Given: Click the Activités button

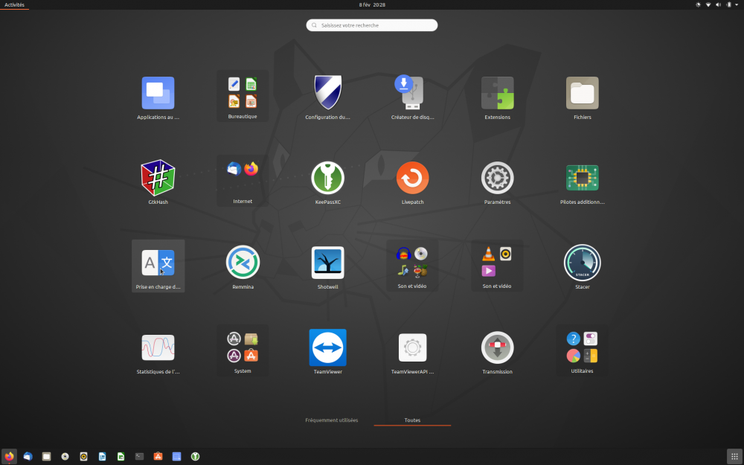Looking at the screenshot, I should coord(14,4).
